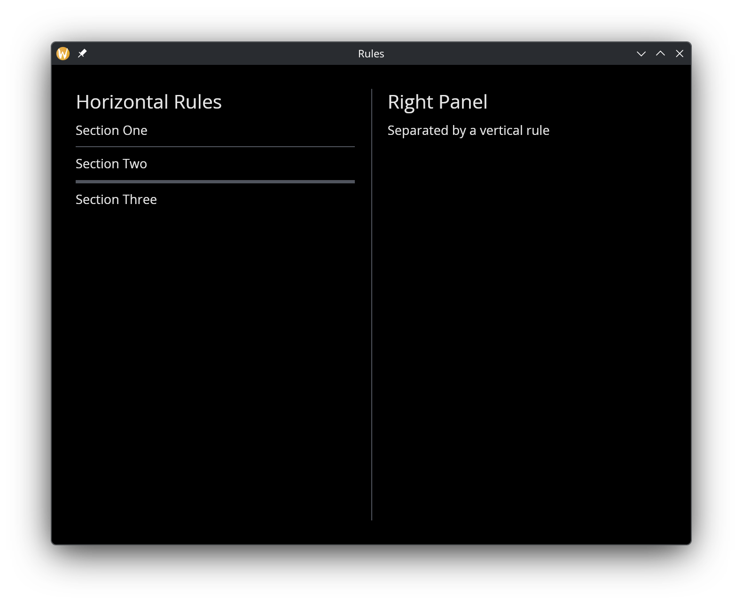Click the thick rule below Section Two
743x606 pixels.
[x=215, y=181]
